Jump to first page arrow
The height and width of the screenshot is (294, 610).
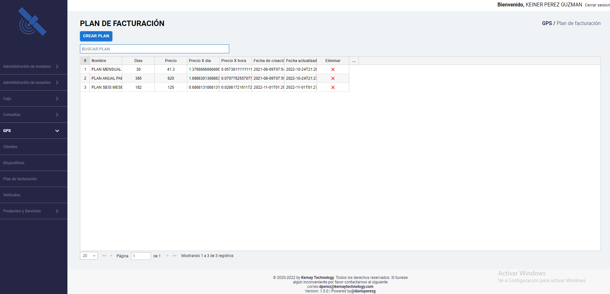[104, 256]
